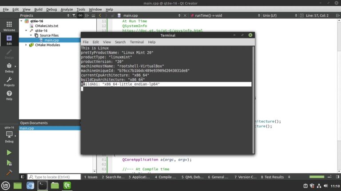341x191 pixels.
Task: Open the Search Results pane
Action: [x=113, y=177]
